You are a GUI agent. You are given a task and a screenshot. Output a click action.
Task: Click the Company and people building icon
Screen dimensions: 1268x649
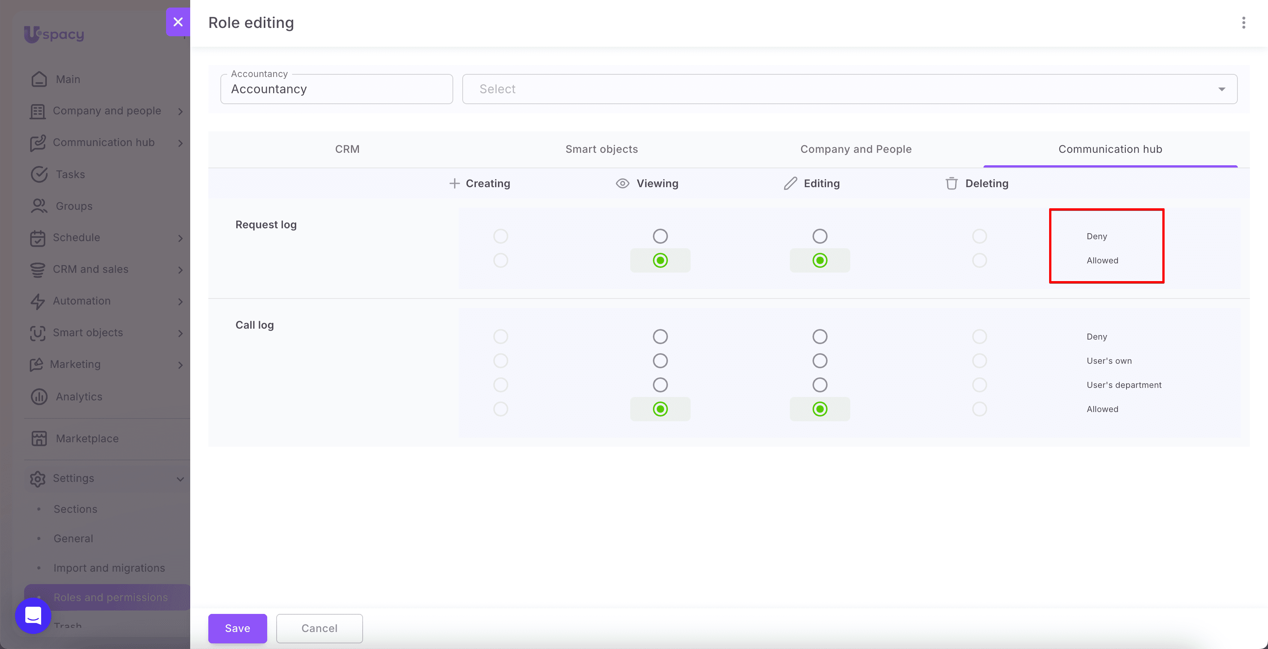click(x=37, y=111)
